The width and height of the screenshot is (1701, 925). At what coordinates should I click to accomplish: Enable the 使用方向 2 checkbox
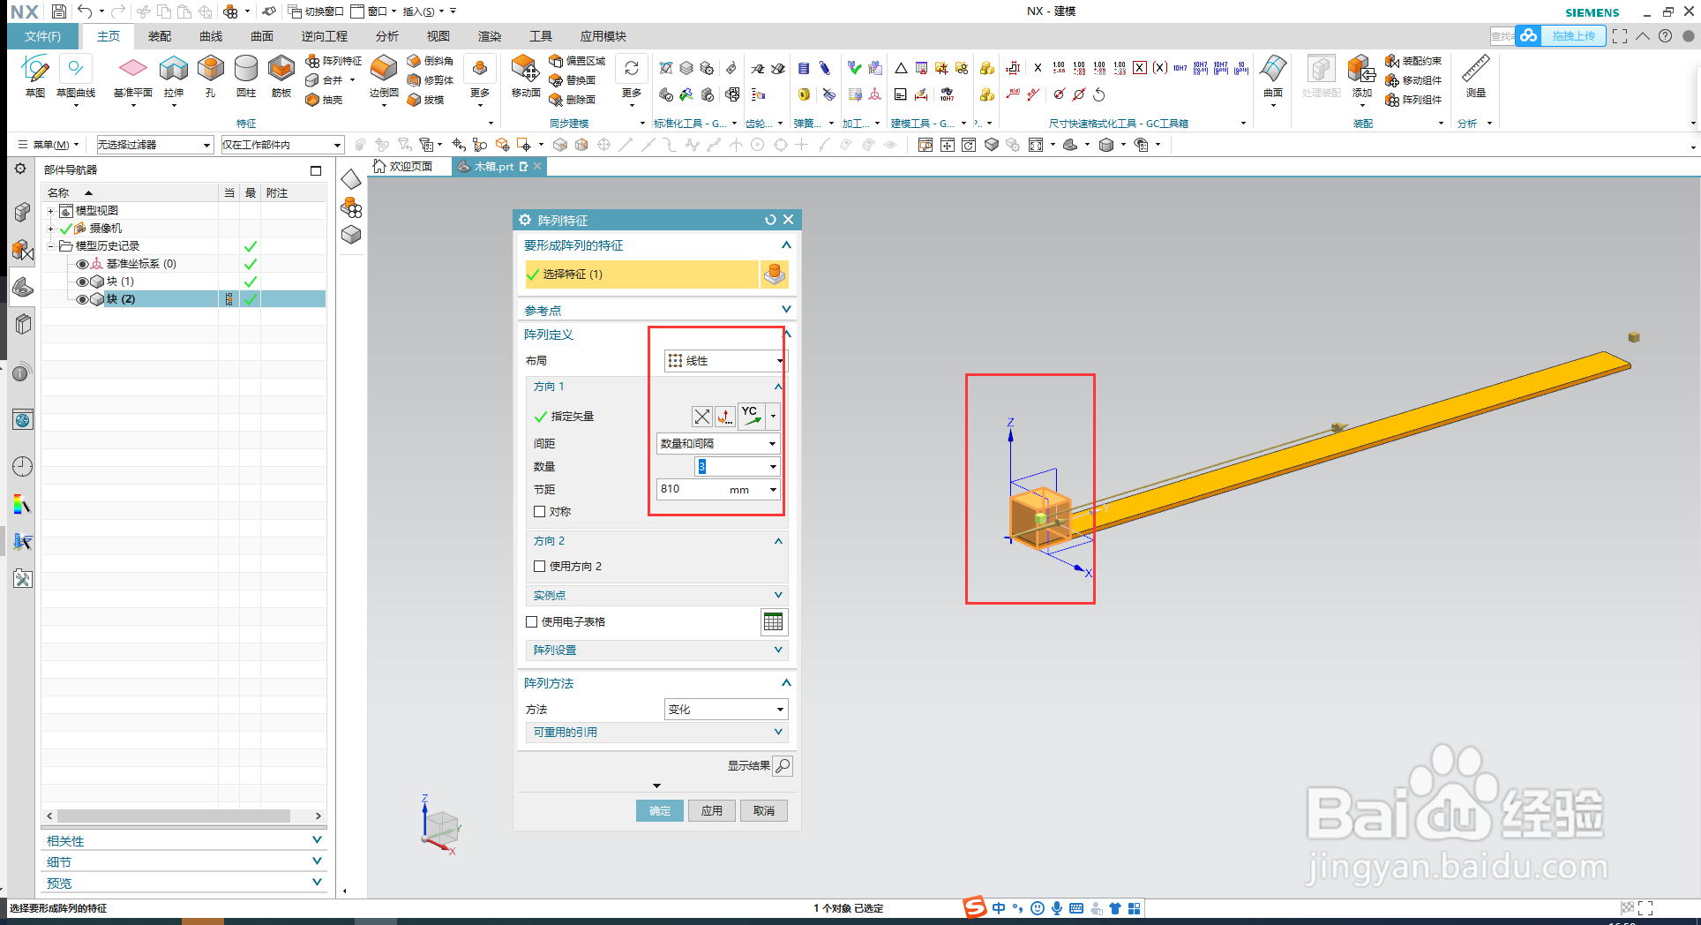(539, 567)
